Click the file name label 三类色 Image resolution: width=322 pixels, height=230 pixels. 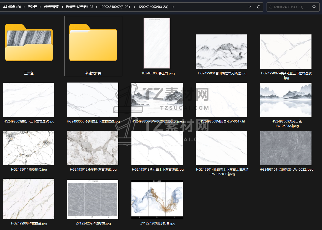tap(29, 73)
